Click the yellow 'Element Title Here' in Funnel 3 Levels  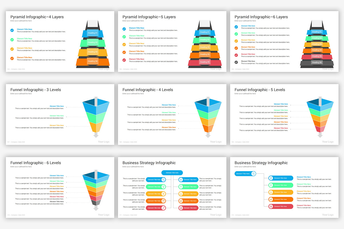(57, 125)
